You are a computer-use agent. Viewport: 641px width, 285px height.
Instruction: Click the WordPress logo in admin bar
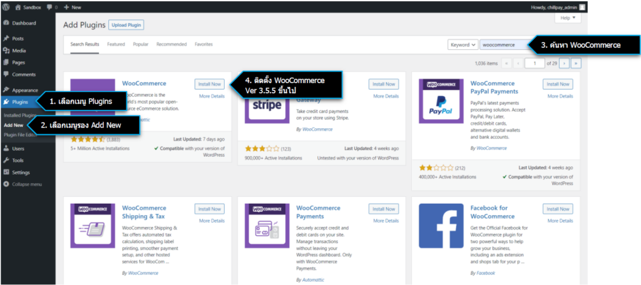coord(6,7)
